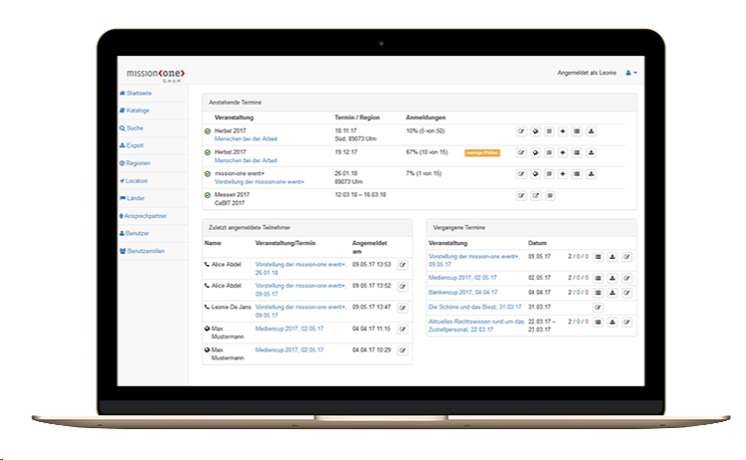Download Bankencup 2017 past event data

tap(613, 293)
